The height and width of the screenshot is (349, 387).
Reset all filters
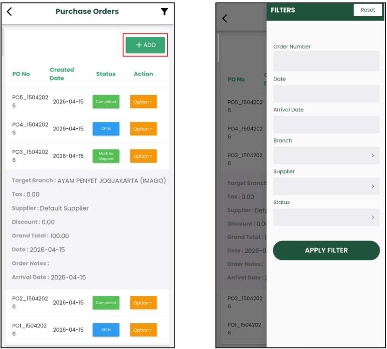(368, 10)
